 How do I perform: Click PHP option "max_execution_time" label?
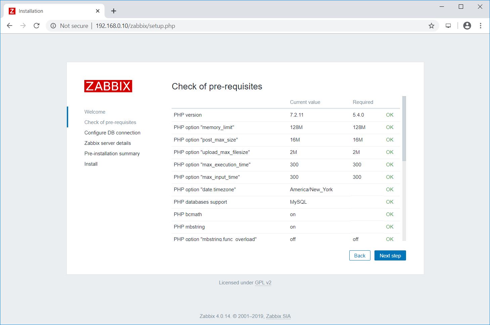(x=212, y=165)
